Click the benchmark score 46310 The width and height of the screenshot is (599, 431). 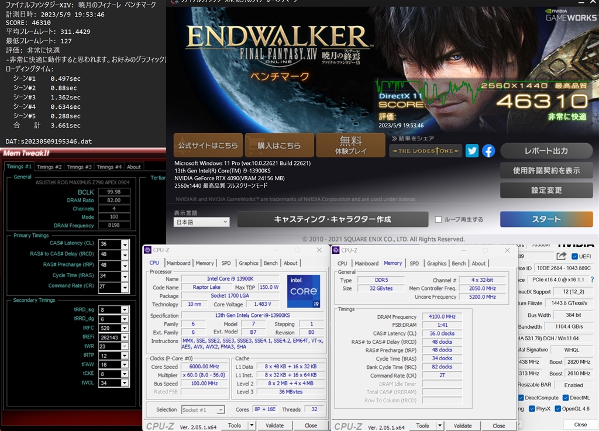click(x=542, y=101)
